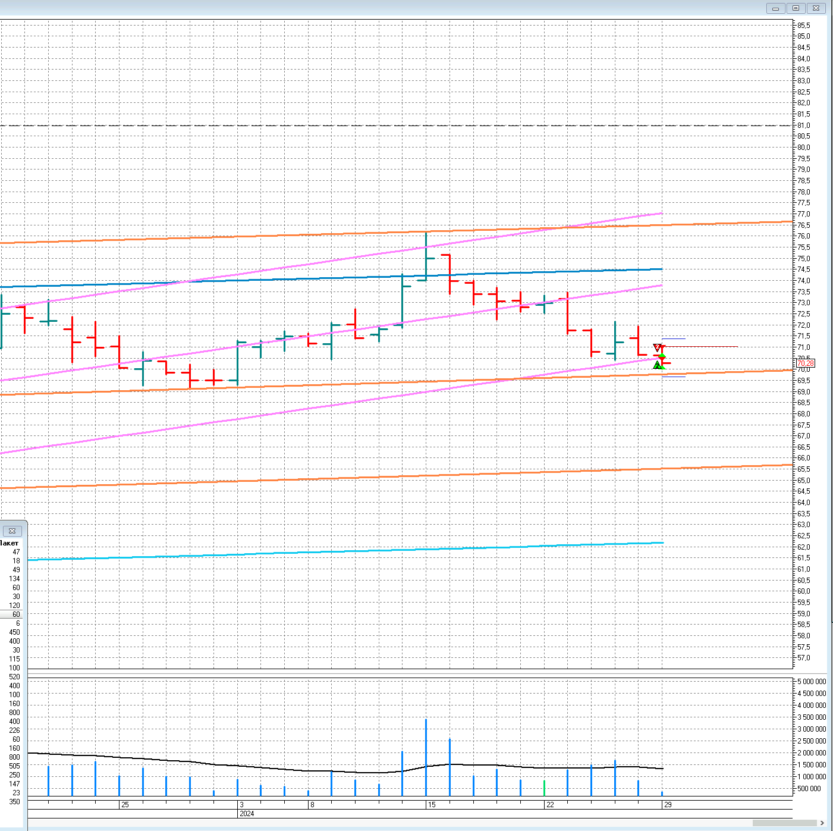Select the 115 value in the panel
This screenshot has height=831, width=833.
14,659
